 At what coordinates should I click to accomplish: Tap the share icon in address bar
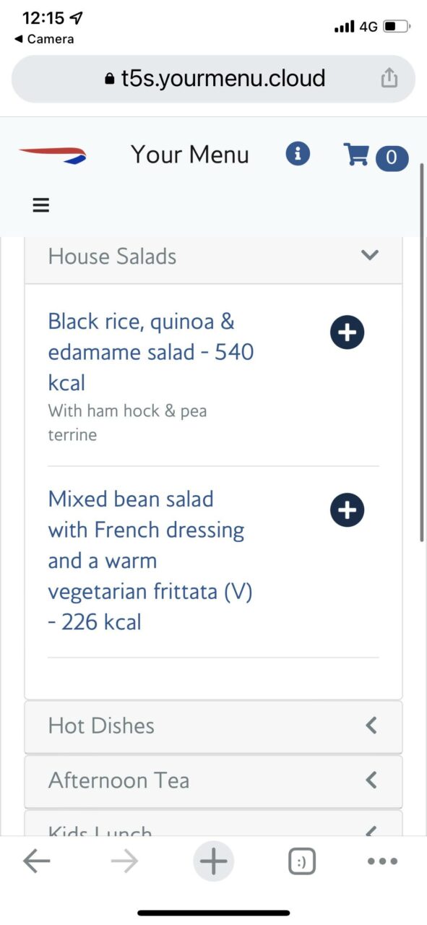click(389, 78)
